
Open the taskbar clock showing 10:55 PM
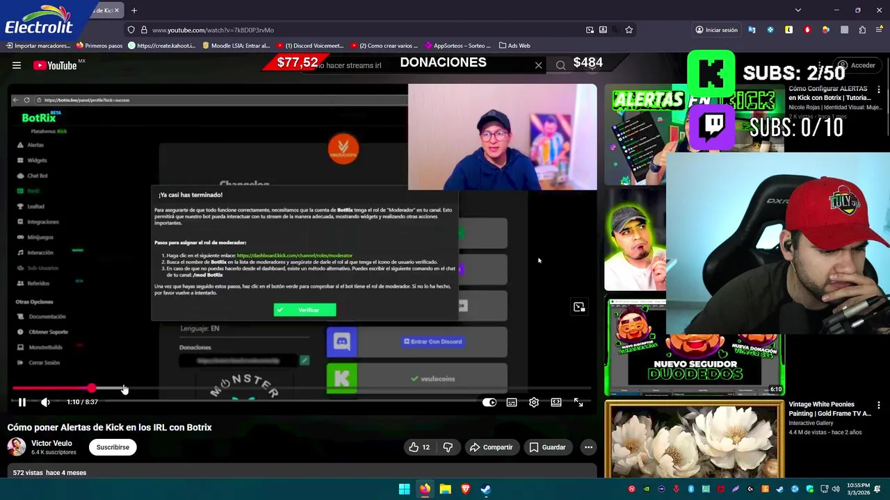click(858, 489)
